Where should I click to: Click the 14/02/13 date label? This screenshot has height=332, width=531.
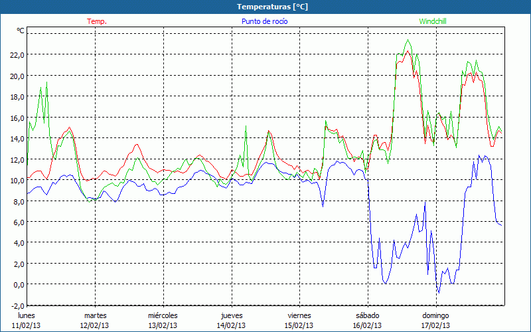click(231, 325)
